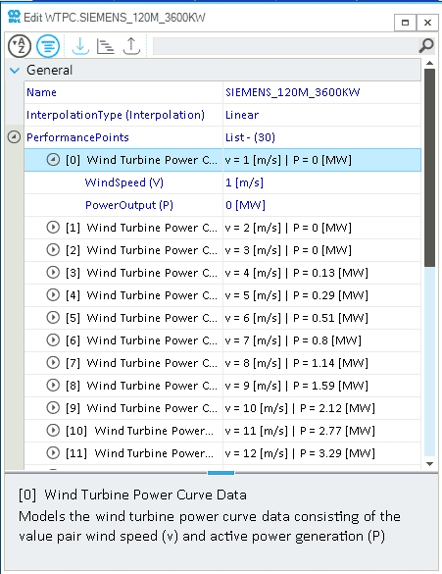Select row v = 4 [m/s] | P = 0.13 [MW]
Screen dimensions: 442x574
[x=222, y=273]
